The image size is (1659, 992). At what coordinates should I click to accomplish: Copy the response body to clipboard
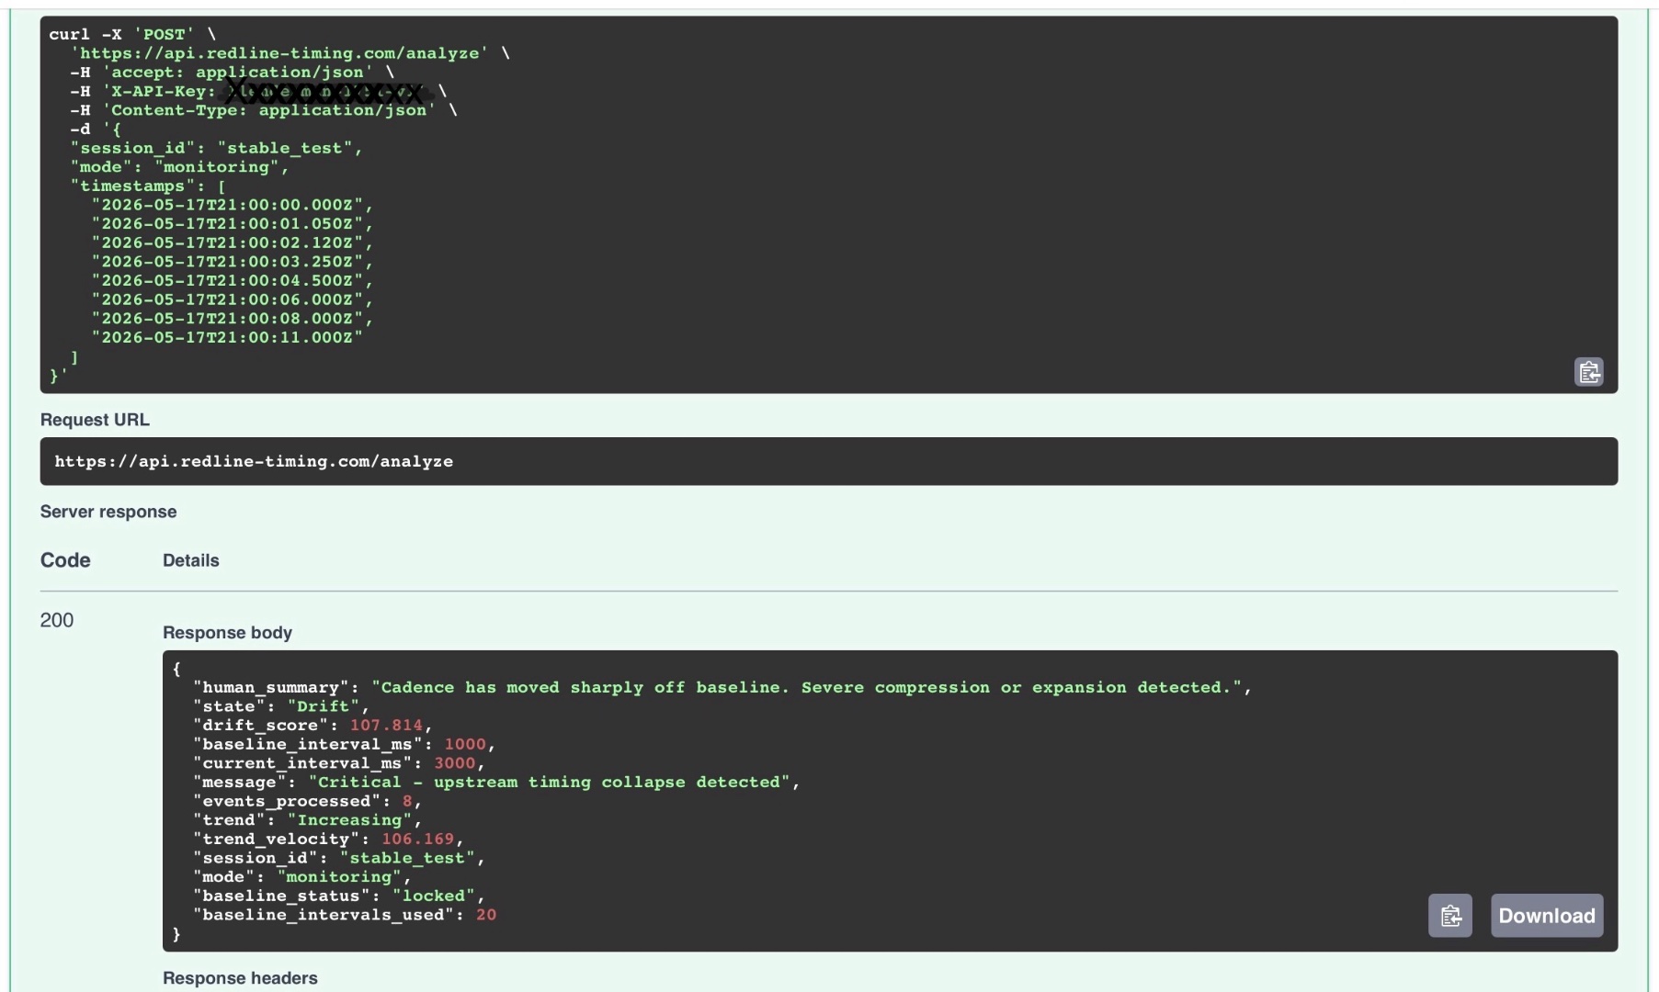click(x=1450, y=916)
